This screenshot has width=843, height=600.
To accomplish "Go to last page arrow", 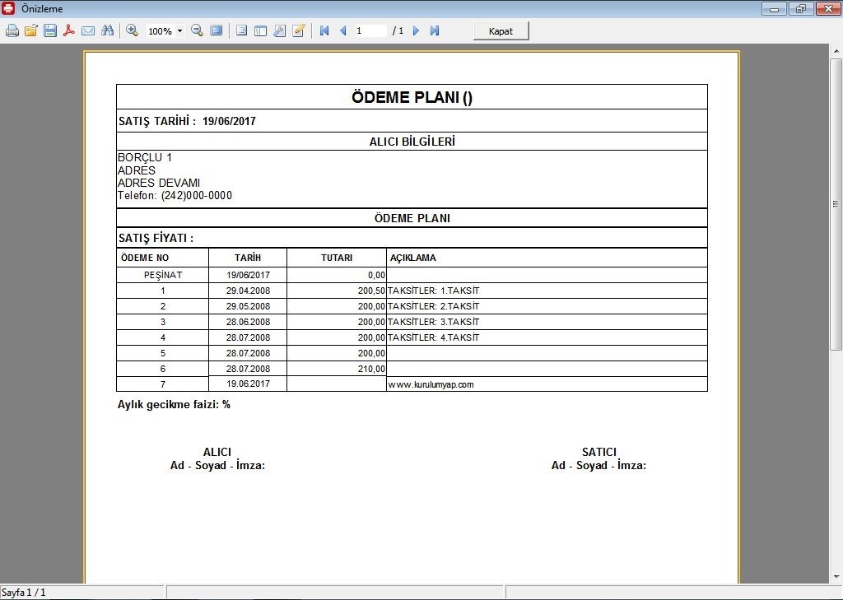I will click(x=435, y=30).
